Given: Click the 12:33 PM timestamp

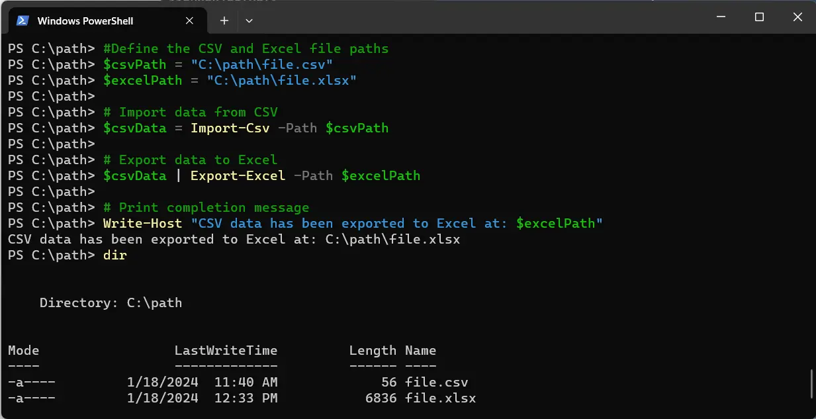Looking at the screenshot, I should point(246,398).
